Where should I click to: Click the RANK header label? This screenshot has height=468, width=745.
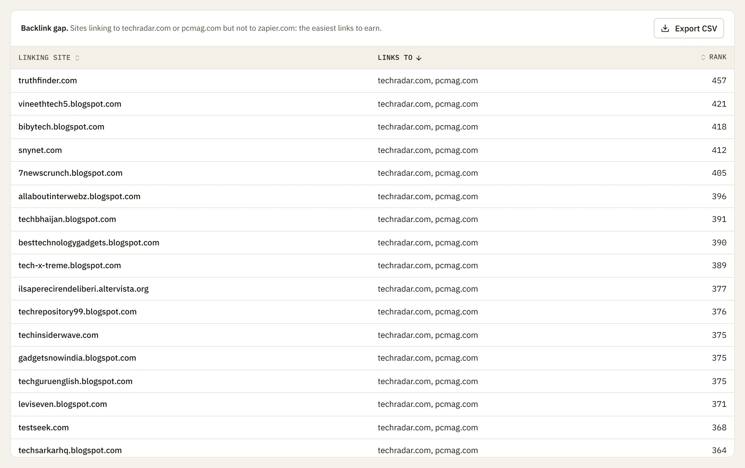[718, 57]
